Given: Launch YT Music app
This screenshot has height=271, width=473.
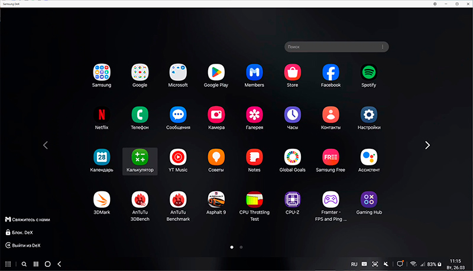Looking at the screenshot, I should point(177,157).
